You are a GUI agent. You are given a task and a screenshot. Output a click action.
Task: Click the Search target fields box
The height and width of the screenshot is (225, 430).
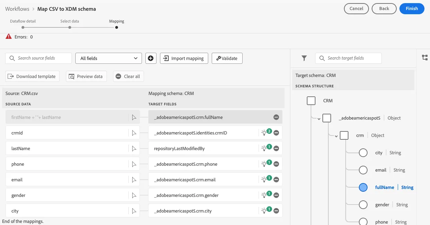point(348,58)
